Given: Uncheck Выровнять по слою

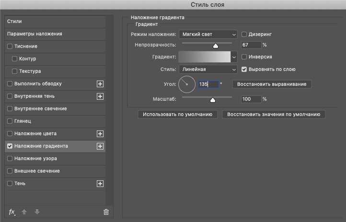Looking at the screenshot, I should tap(244, 70).
